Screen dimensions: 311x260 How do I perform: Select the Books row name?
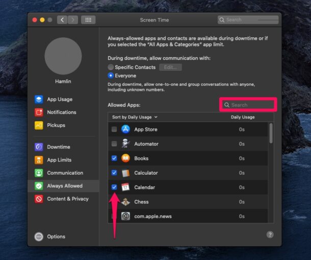click(141, 158)
